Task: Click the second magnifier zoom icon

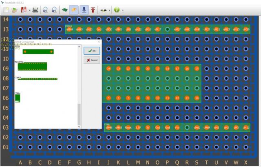Action: click(54, 9)
